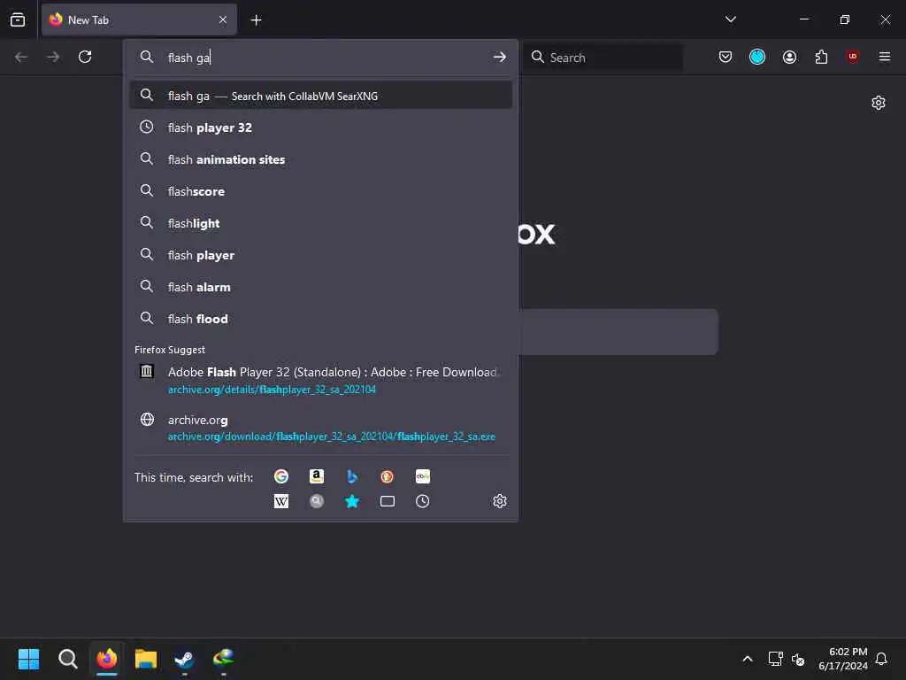
Task: Click the cyan circle extension icon
Action: click(757, 57)
